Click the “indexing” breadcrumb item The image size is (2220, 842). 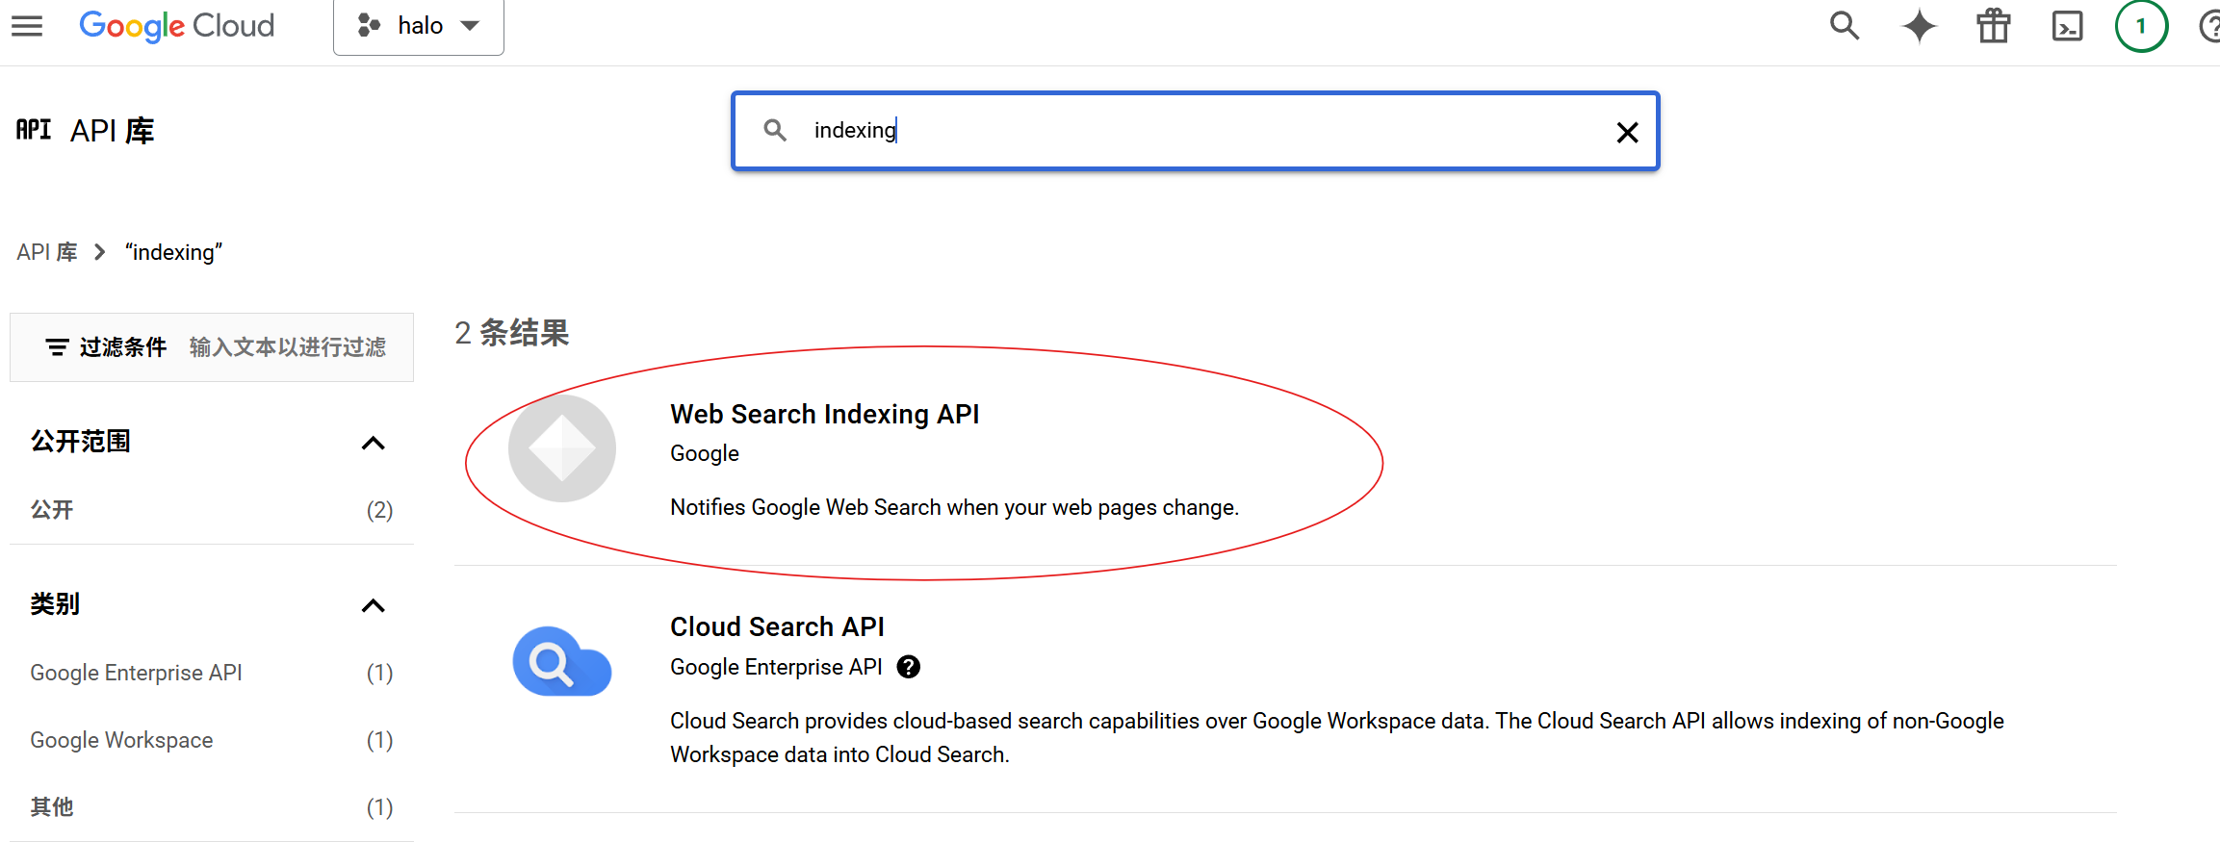coord(173,252)
